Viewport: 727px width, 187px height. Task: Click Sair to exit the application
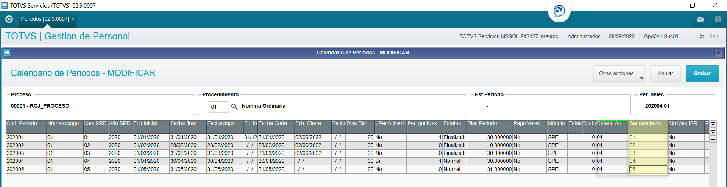coord(709,36)
